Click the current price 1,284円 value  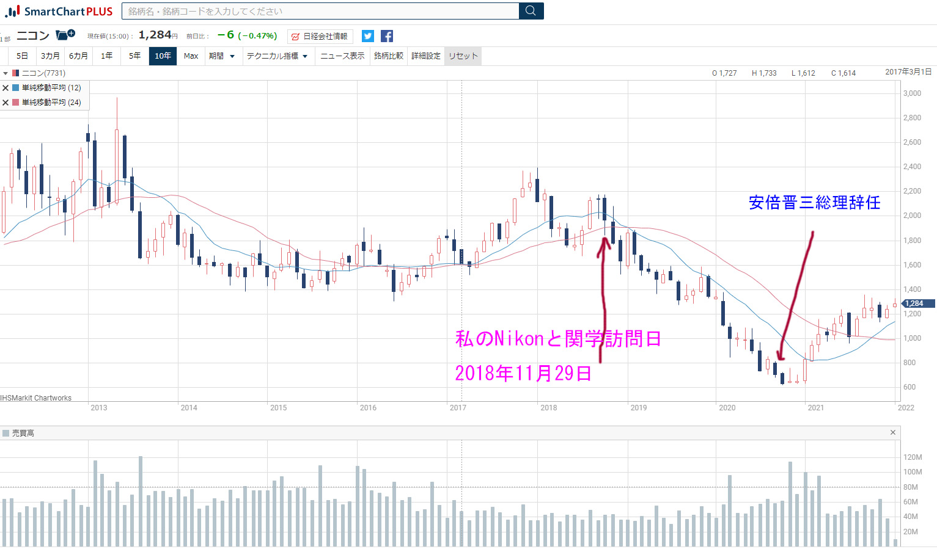158,35
